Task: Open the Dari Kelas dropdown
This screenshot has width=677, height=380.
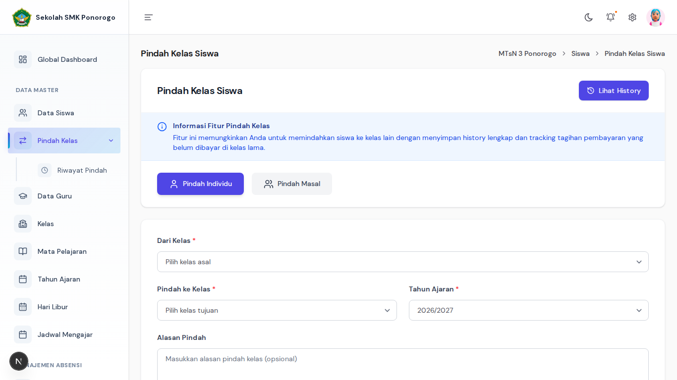Action: tap(403, 262)
